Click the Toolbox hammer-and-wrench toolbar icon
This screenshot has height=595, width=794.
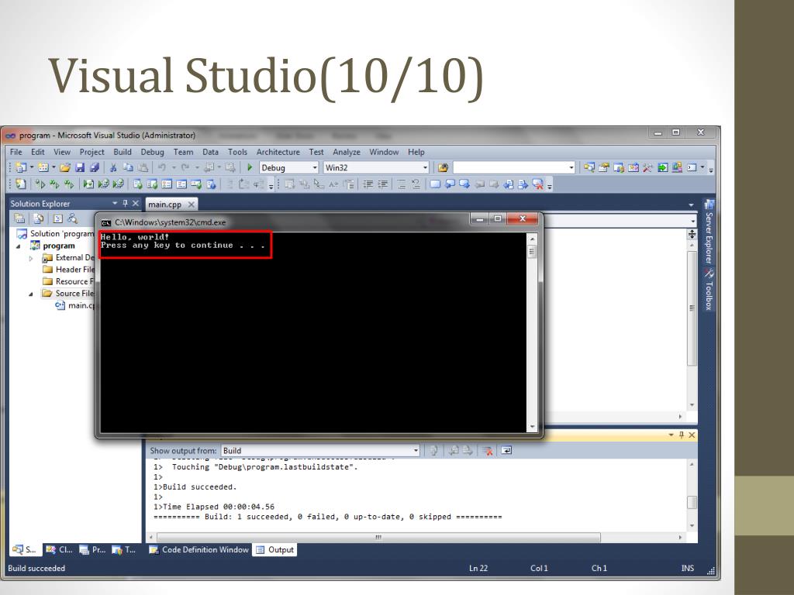tap(647, 167)
